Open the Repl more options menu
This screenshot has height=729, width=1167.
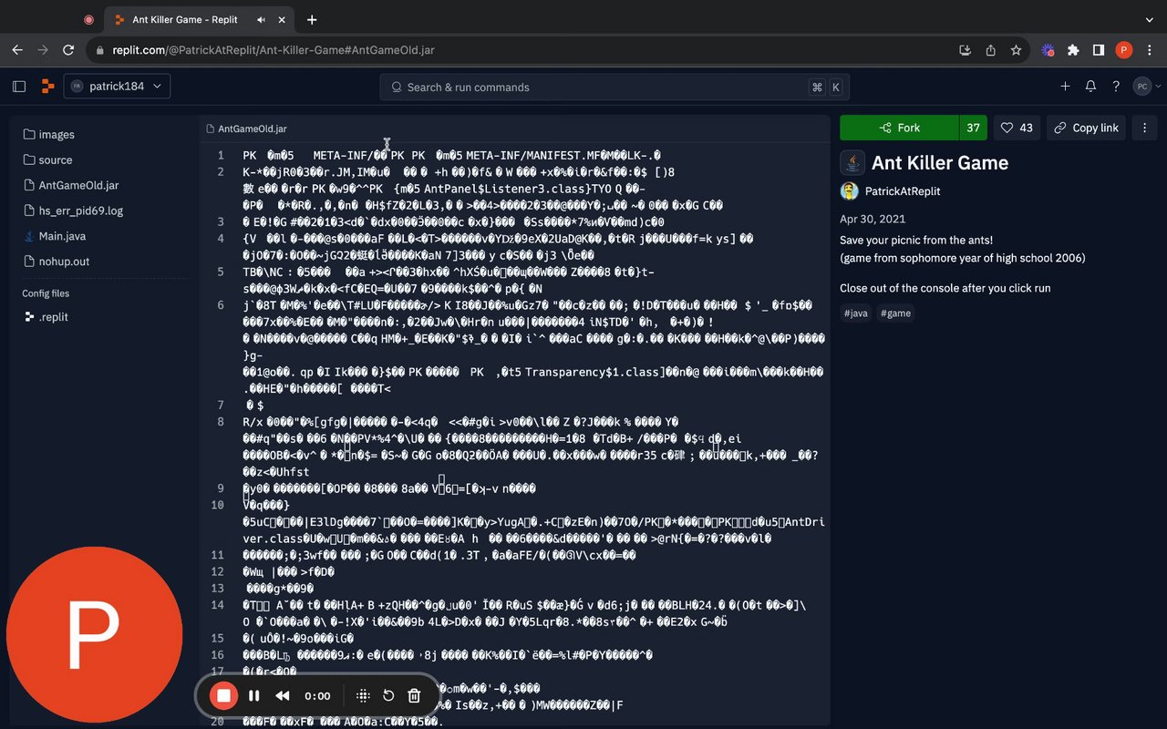[x=1144, y=128]
